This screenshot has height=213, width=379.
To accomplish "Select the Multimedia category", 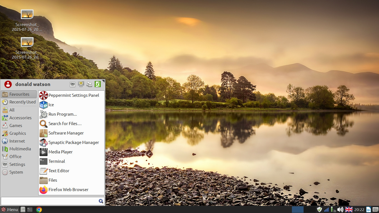I will (x=19, y=149).
